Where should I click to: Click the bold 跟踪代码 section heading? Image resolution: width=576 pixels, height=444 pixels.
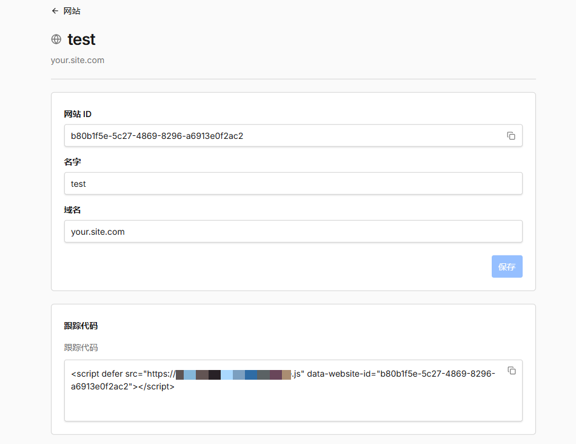(81, 326)
